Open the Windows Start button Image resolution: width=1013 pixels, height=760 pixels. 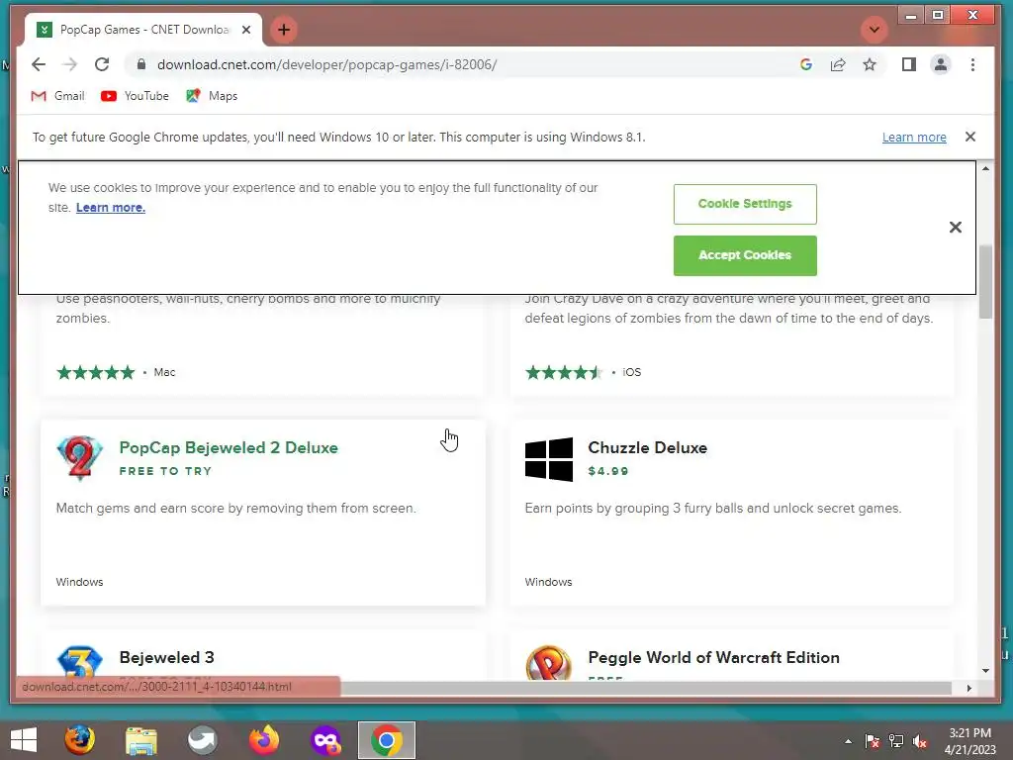(x=24, y=740)
